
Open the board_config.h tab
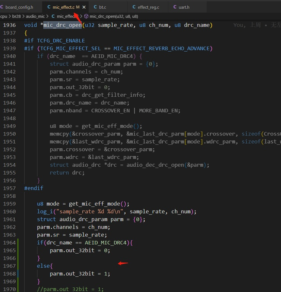tap(19, 7)
